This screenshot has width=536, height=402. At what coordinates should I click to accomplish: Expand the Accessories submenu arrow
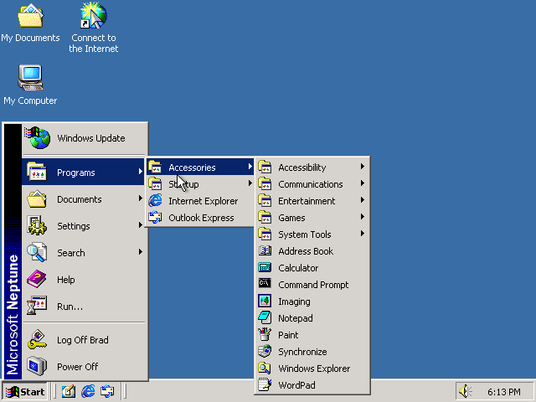(250, 167)
